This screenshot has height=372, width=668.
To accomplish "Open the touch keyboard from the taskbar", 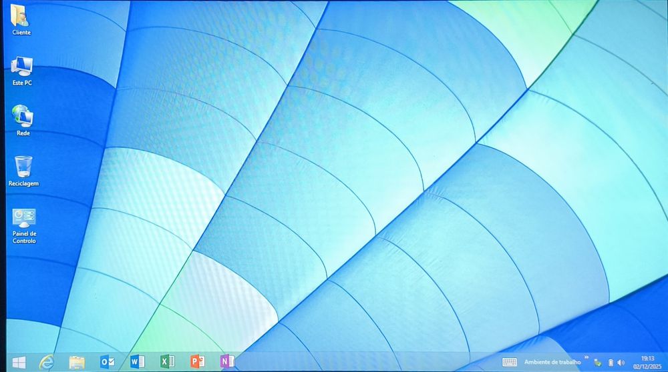I will [509, 362].
